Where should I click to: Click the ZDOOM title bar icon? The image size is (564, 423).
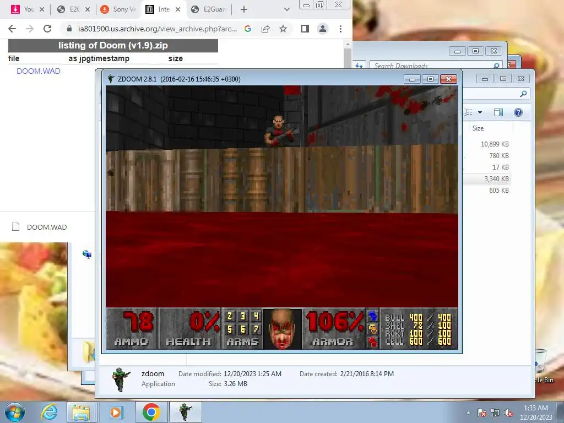pyautogui.click(x=111, y=79)
